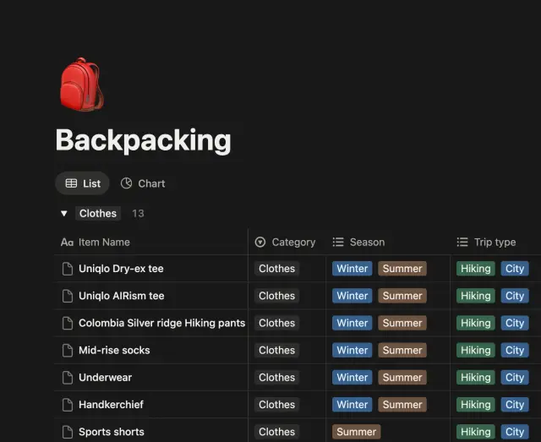541x442 pixels.
Task: Click page icon beside Uniqlo Dry-ex tee
Action: [68, 269]
